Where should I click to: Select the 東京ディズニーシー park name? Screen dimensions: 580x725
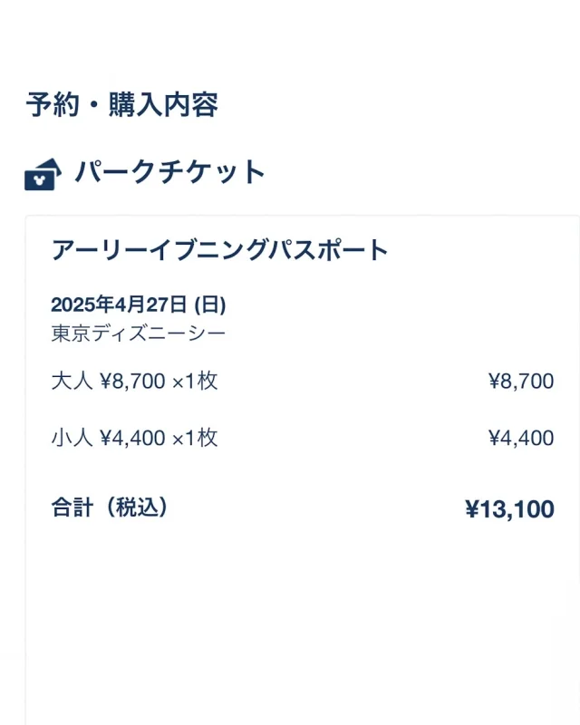click(x=138, y=333)
